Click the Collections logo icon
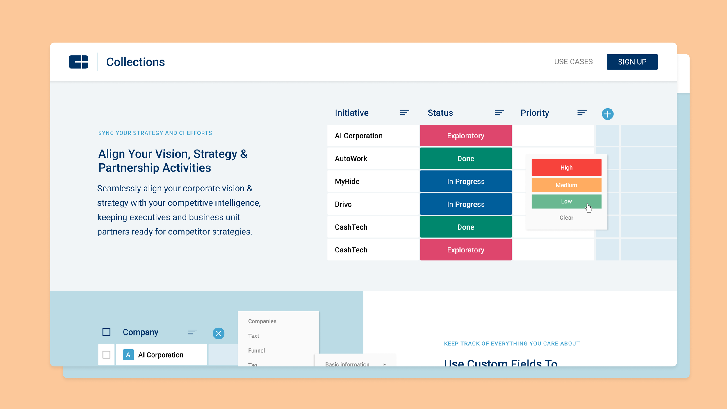727x409 pixels. pos(78,62)
